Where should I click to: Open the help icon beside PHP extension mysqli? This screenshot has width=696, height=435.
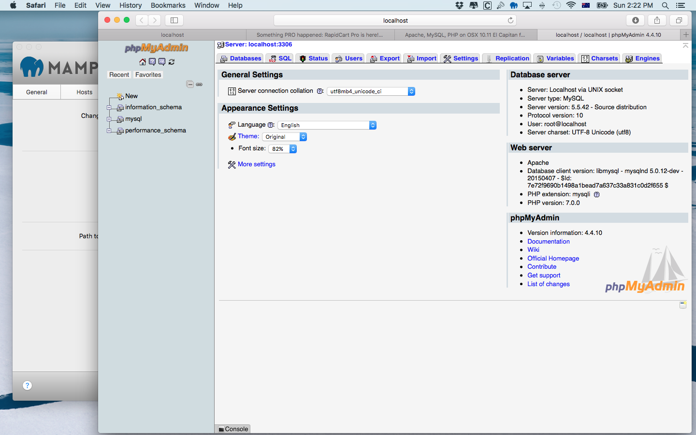click(x=596, y=194)
